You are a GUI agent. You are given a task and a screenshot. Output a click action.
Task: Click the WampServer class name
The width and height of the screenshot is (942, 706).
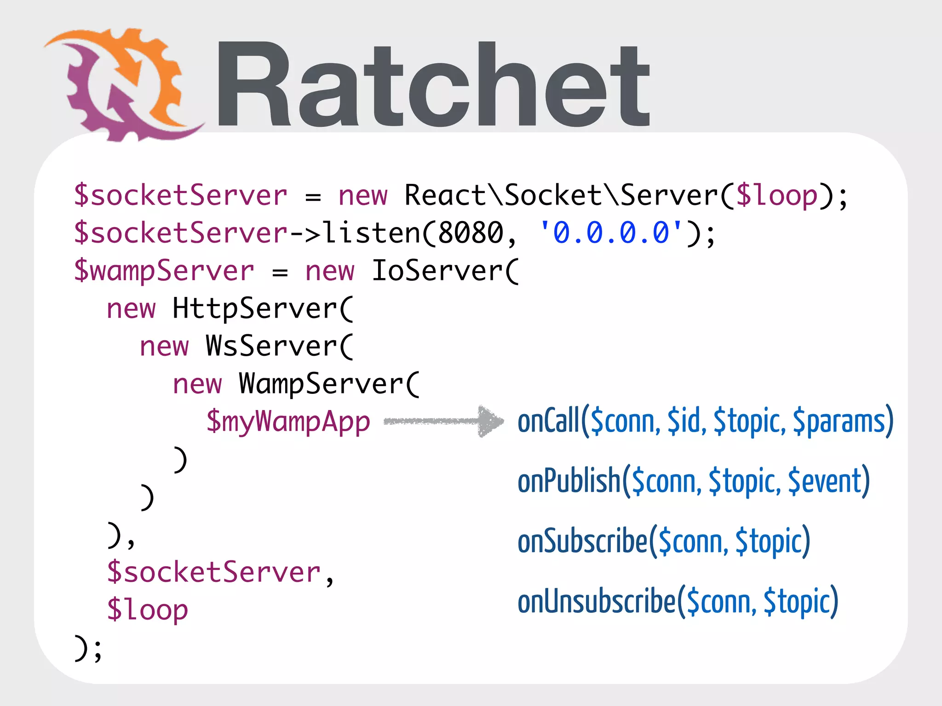(x=322, y=383)
